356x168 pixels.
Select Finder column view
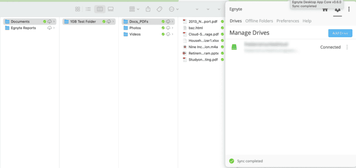tap(100, 9)
